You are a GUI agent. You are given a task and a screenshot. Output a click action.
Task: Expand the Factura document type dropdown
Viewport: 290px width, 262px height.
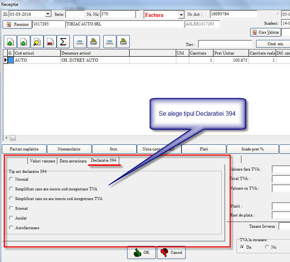coord(181,15)
